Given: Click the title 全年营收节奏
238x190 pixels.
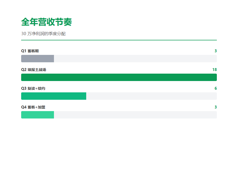Looking at the screenshot, I should pyautogui.click(x=47, y=22).
